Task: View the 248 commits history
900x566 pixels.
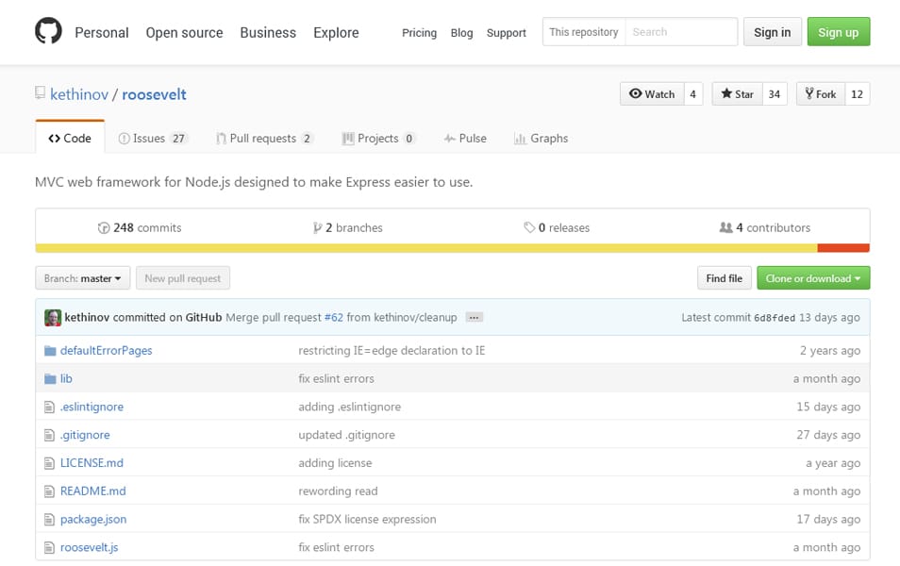Action: click(x=140, y=228)
